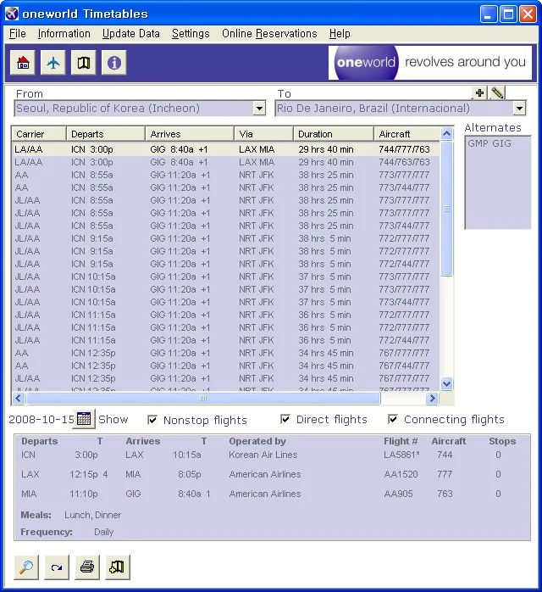Click the magnifying glass search button
Viewport: 542px width, 592px height.
pos(26,567)
